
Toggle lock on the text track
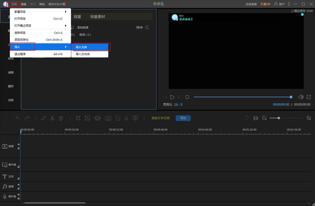(18, 178)
